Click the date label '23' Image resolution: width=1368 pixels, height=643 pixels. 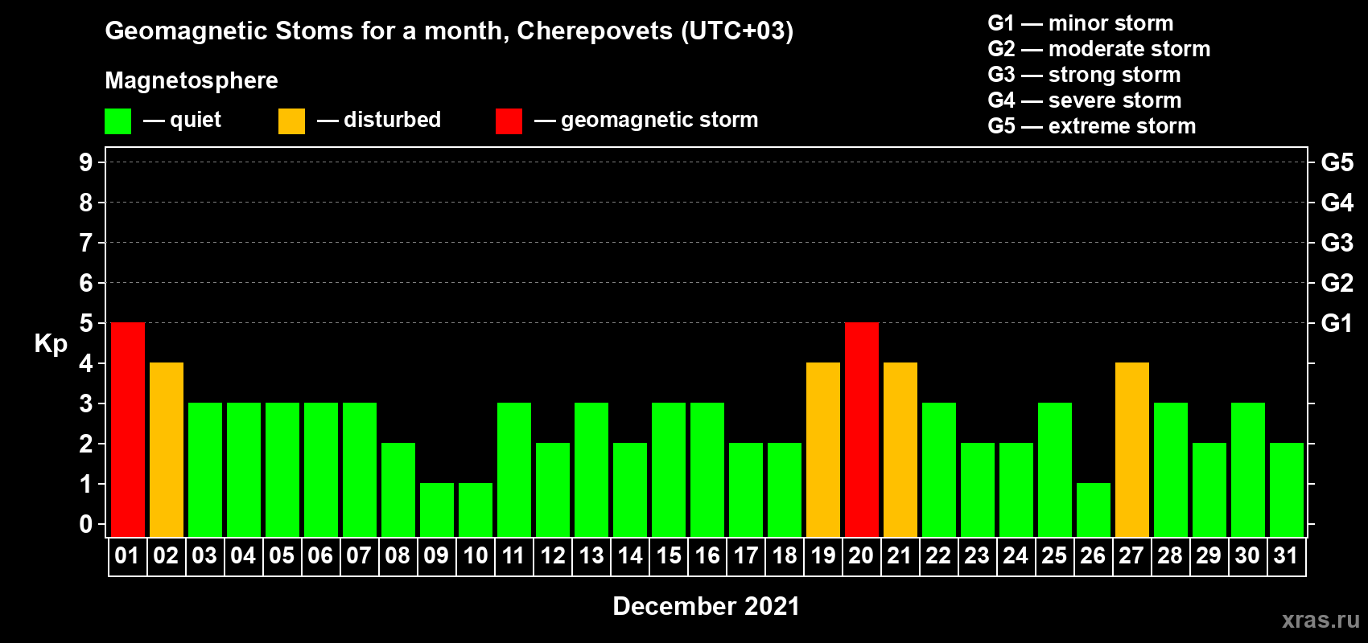tap(977, 556)
